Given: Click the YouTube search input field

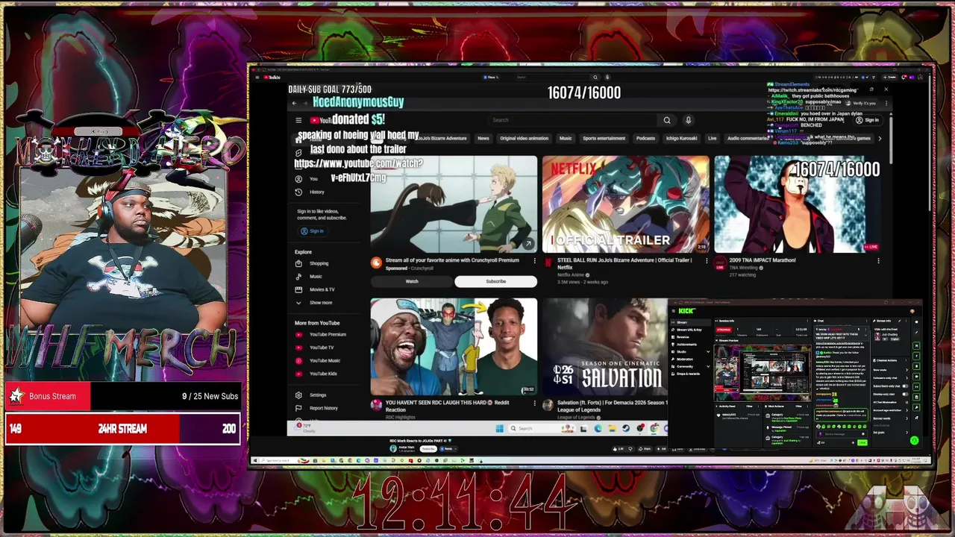Looking at the screenshot, I should 572,120.
